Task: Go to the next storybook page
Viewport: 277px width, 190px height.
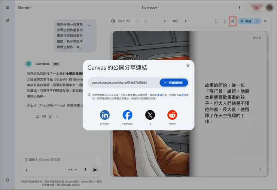Action: [186, 21]
